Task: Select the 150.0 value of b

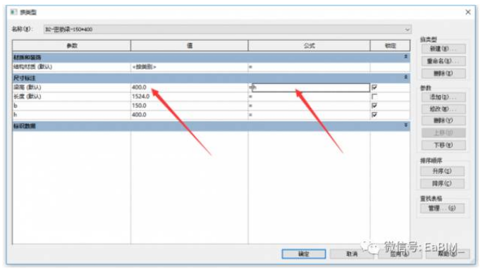Action: click(x=139, y=106)
